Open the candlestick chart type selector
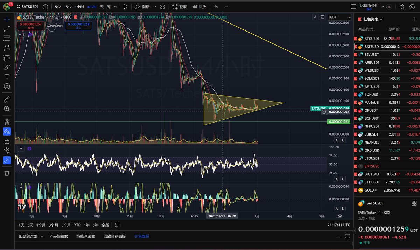The width and height of the screenshot is (420, 250). (125, 7)
